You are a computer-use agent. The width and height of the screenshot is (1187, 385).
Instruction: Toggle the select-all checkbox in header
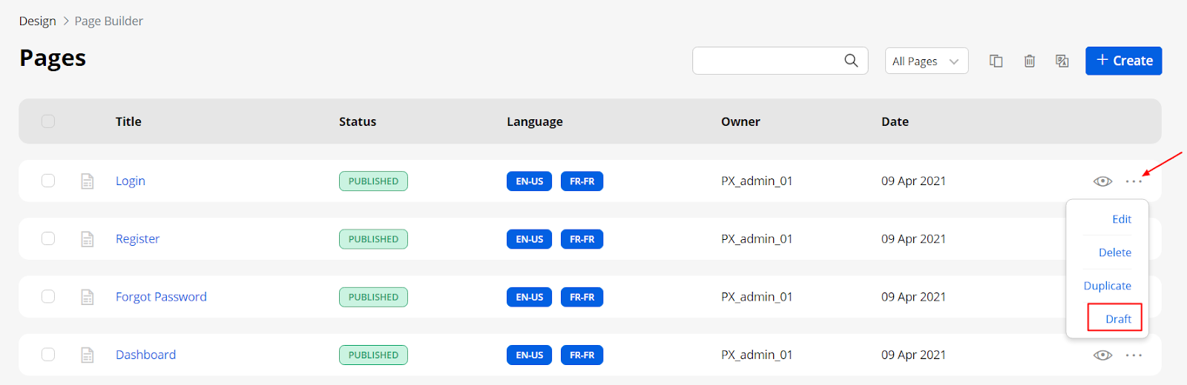48,121
